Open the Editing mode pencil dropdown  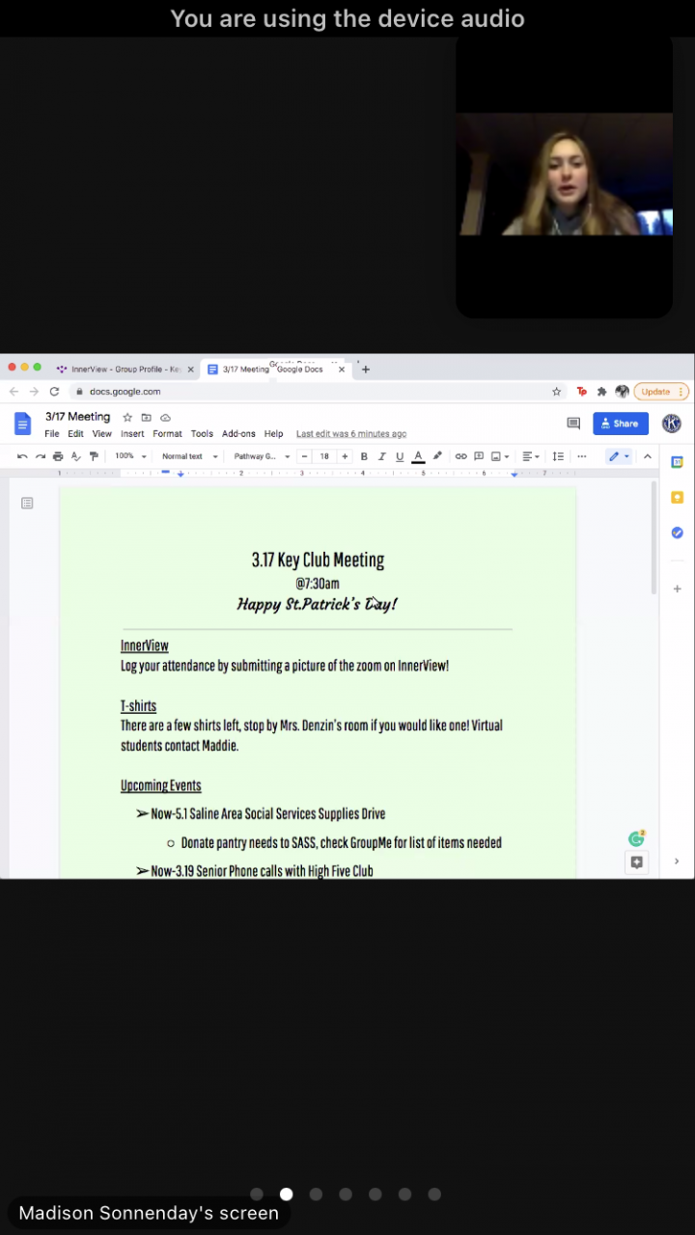tap(618, 456)
